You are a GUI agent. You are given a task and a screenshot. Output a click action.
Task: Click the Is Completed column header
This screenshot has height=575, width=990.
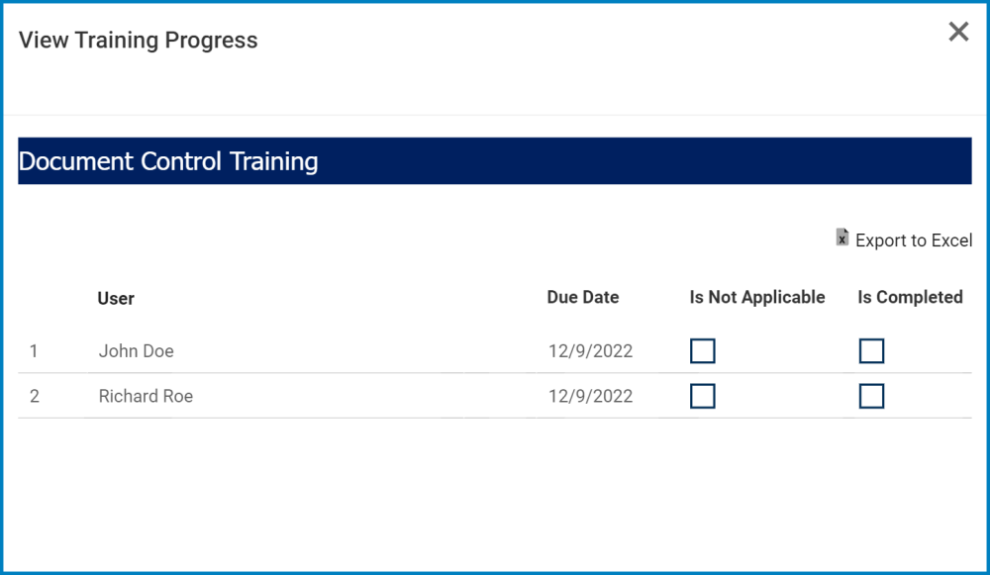coord(909,297)
